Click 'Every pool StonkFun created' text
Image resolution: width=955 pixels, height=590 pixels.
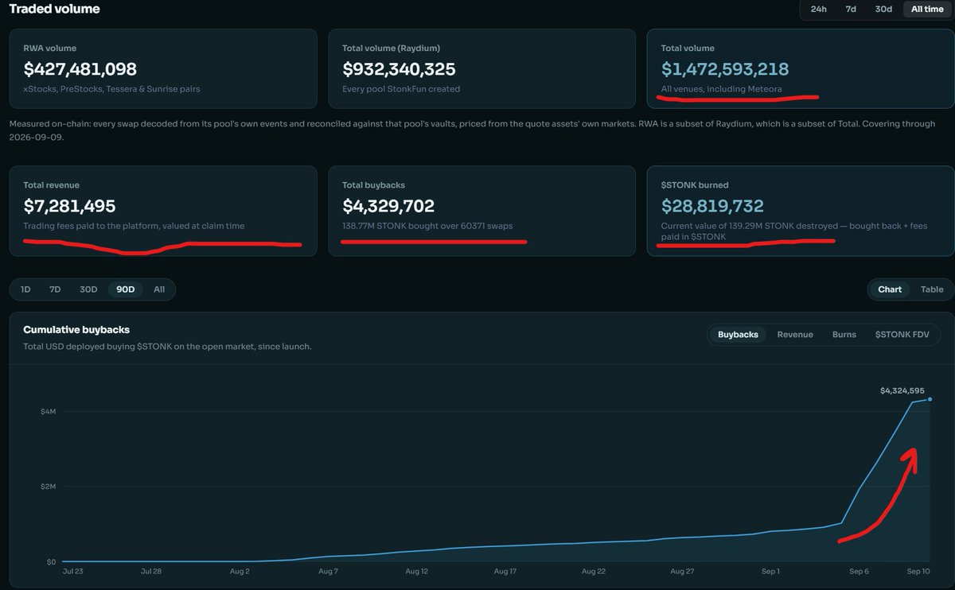point(401,89)
